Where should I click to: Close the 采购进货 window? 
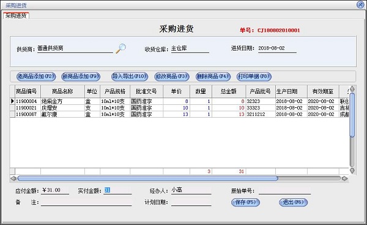pos(360,5)
